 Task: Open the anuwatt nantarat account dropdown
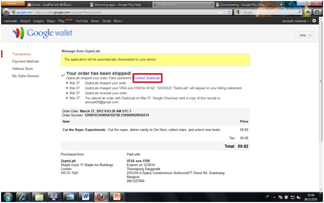coord(296,21)
